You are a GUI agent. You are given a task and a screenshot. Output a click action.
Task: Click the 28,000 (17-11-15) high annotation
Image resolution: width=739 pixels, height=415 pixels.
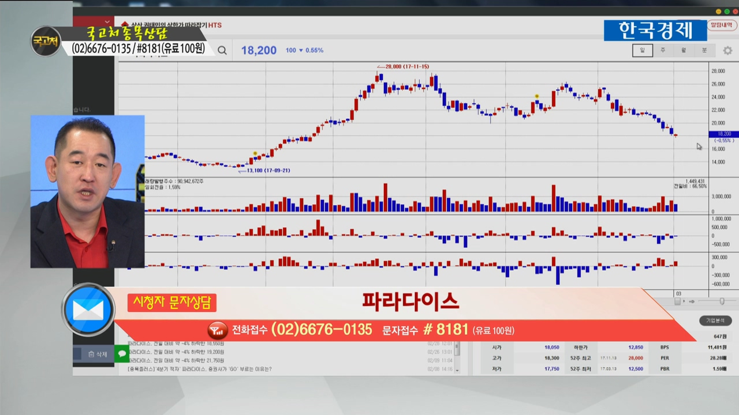403,67
